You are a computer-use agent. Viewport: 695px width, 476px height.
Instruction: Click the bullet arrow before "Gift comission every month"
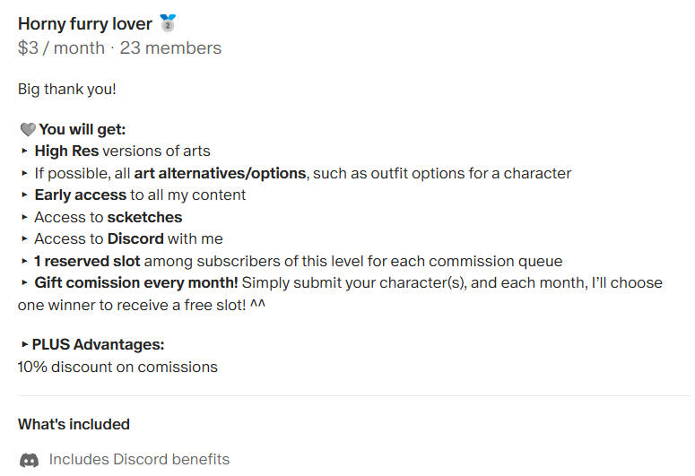23,283
